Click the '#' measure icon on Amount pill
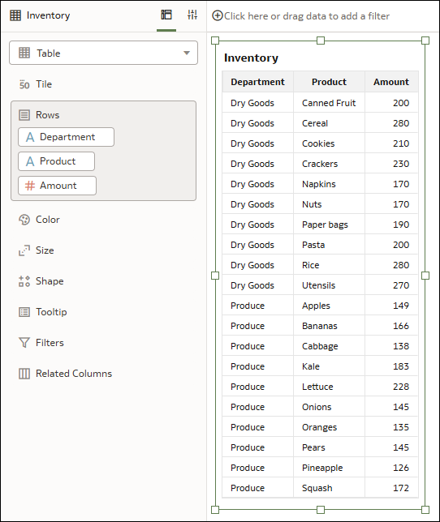 (30, 186)
